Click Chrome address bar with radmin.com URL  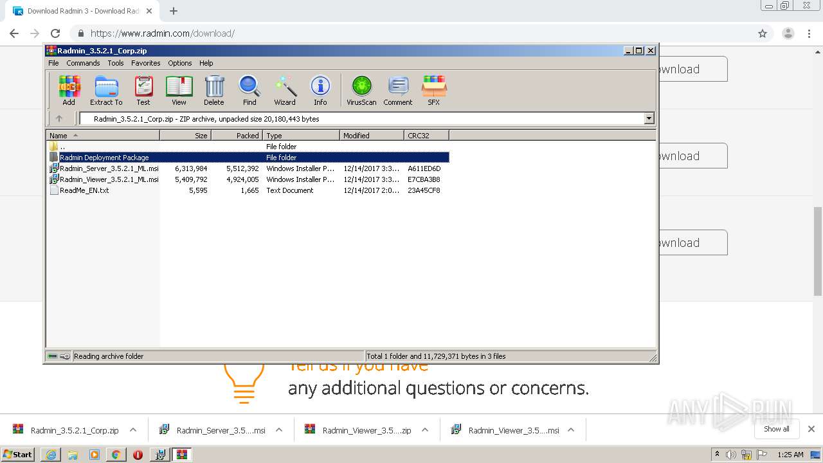tap(411, 33)
